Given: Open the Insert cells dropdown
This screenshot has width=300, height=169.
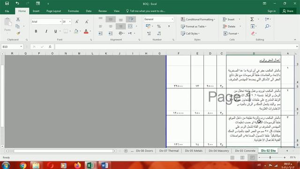Looking at the screenshot, I should pyautogui.click(x=240, y=19).
